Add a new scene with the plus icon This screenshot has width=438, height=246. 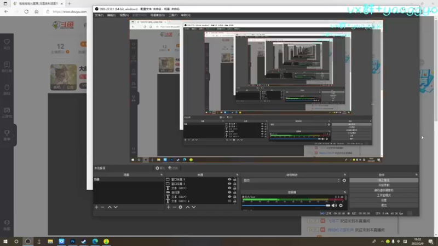click(x=96, y=207)
